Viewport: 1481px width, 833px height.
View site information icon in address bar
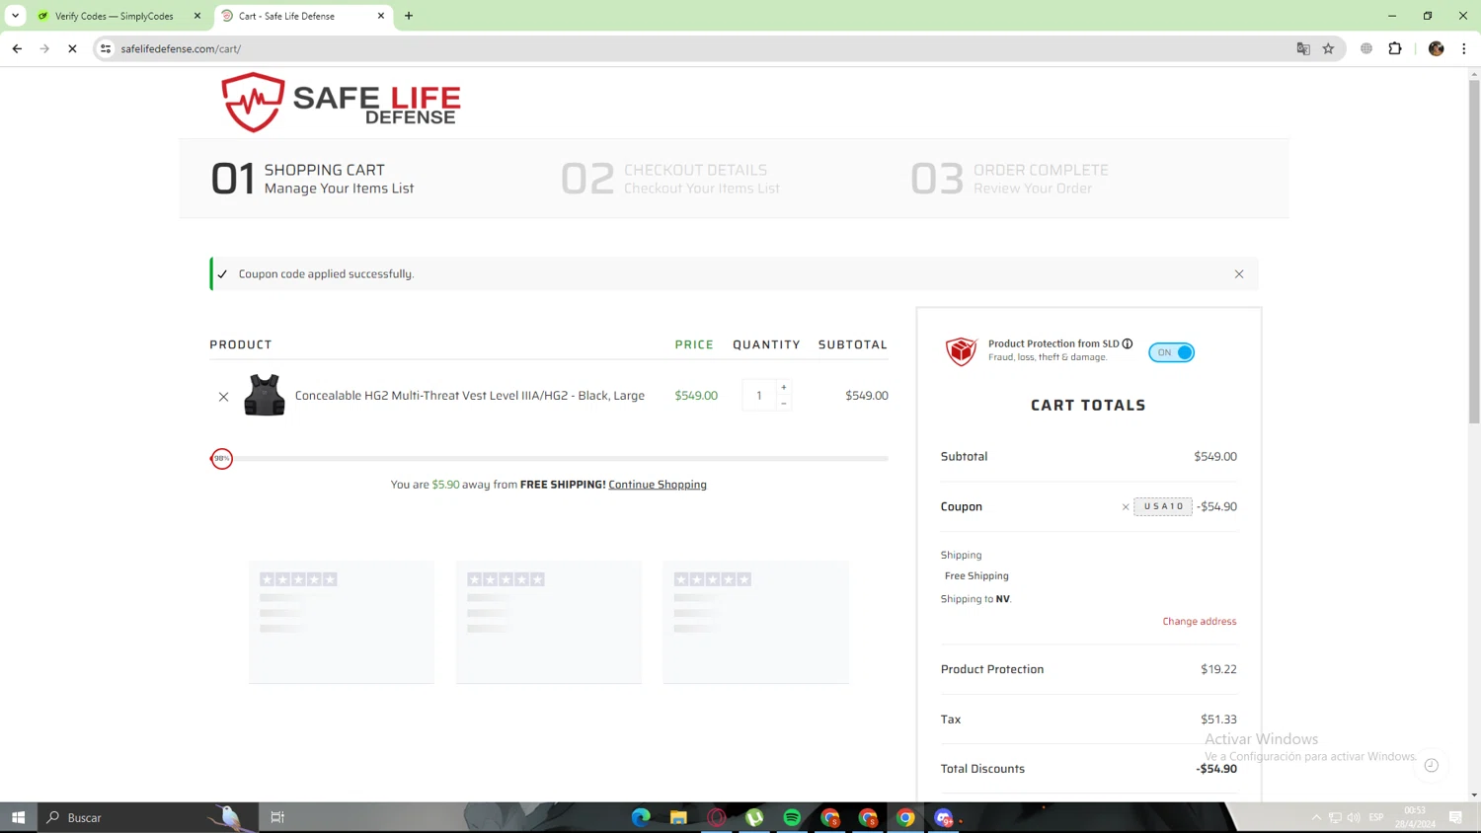coord(106,48)
